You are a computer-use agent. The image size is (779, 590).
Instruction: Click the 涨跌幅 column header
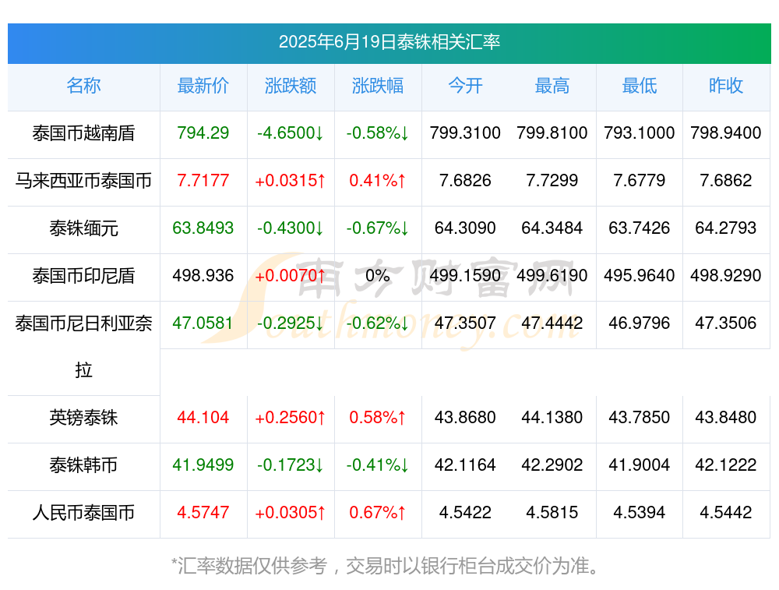point(378,86)
